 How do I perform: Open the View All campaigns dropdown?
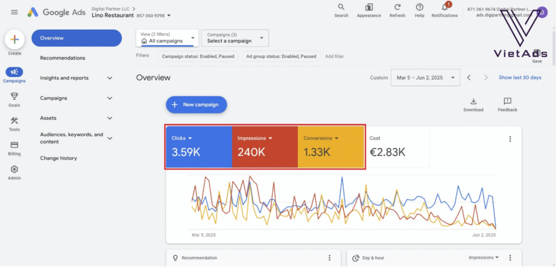[167, 38]
